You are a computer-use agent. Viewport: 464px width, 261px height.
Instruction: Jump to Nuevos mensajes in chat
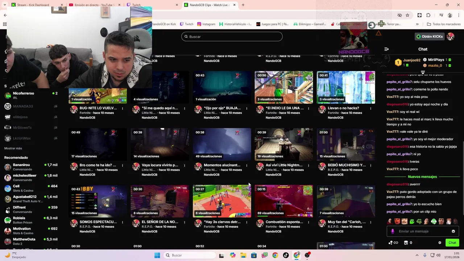[422, 177]
